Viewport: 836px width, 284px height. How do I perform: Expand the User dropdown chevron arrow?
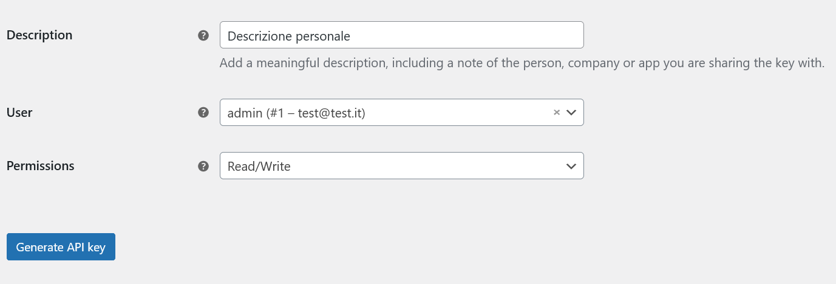point(571,113)
